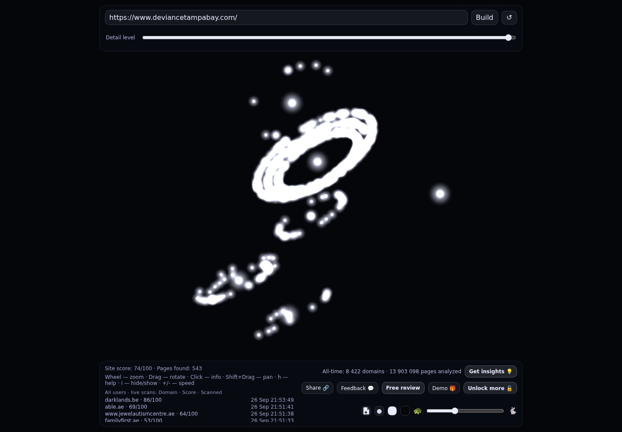Click the reset arrow button beside Build
The image size is (622, 432).
[509, 18]
